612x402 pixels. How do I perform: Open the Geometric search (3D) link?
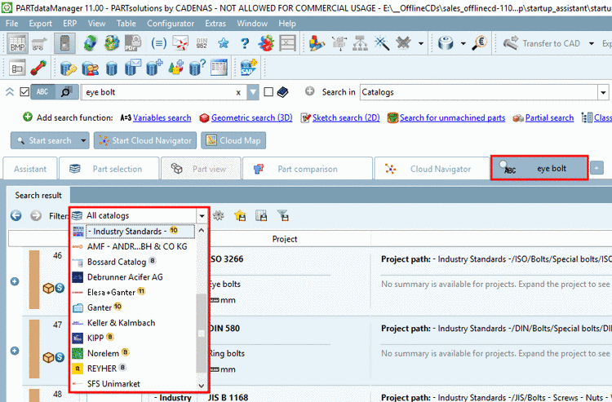pos(252,117)
